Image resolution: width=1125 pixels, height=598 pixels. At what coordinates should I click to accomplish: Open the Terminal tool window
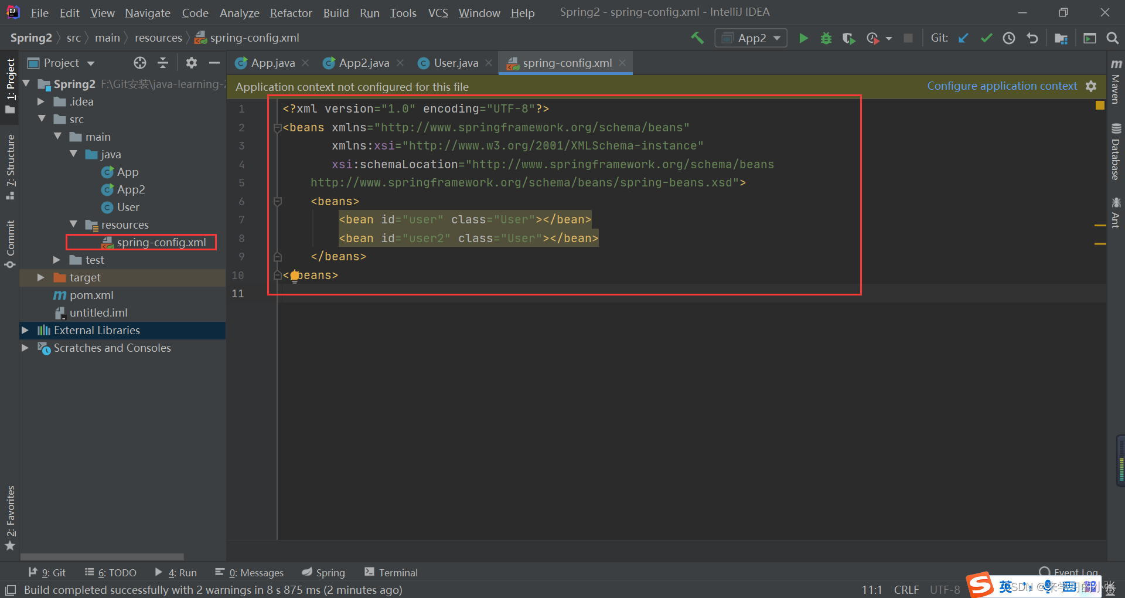(391, 573)
